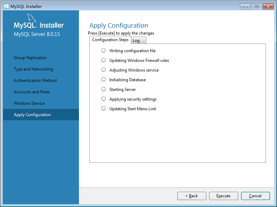Screen dimensions: 277x207
Task: Click the Back button
Action: coord(192,196)
